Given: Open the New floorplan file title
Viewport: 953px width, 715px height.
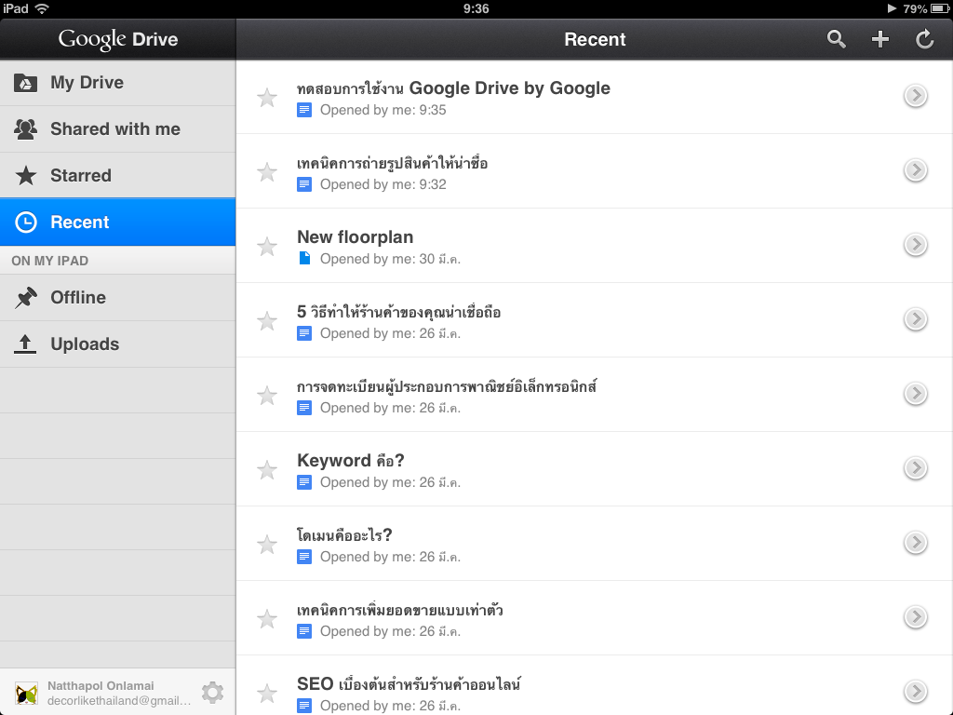Looking at the screenshot, I should (355, 237).
